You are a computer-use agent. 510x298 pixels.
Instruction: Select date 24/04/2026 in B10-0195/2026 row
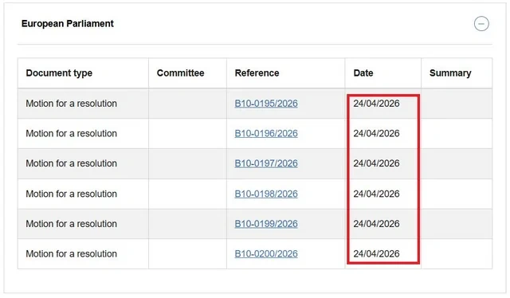point(376,104)
